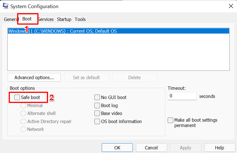The height and width of the screenshot is (153, 237).
Task: Click the Timeout seconds input field
Action: point(182,96)
